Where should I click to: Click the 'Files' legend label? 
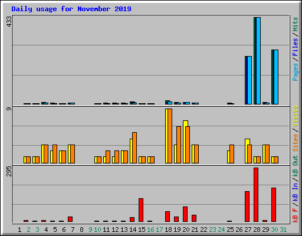296,47
